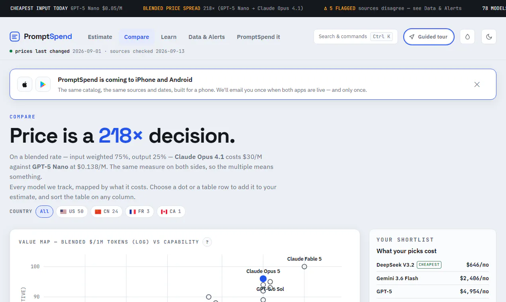Open the value map help icon
The width and height of the screenshot is (506, 302).
click(207, 242)
